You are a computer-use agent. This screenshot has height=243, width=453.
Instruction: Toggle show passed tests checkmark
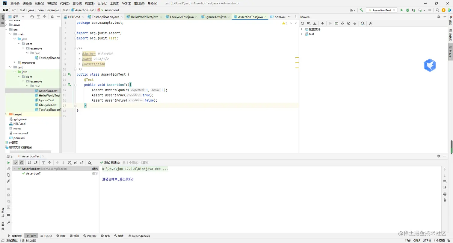coord(16,163)
